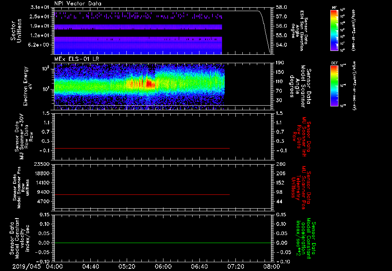Click the green "Model Constant acceleration" label
Viewport: 392px width, 271px height.
306,238
